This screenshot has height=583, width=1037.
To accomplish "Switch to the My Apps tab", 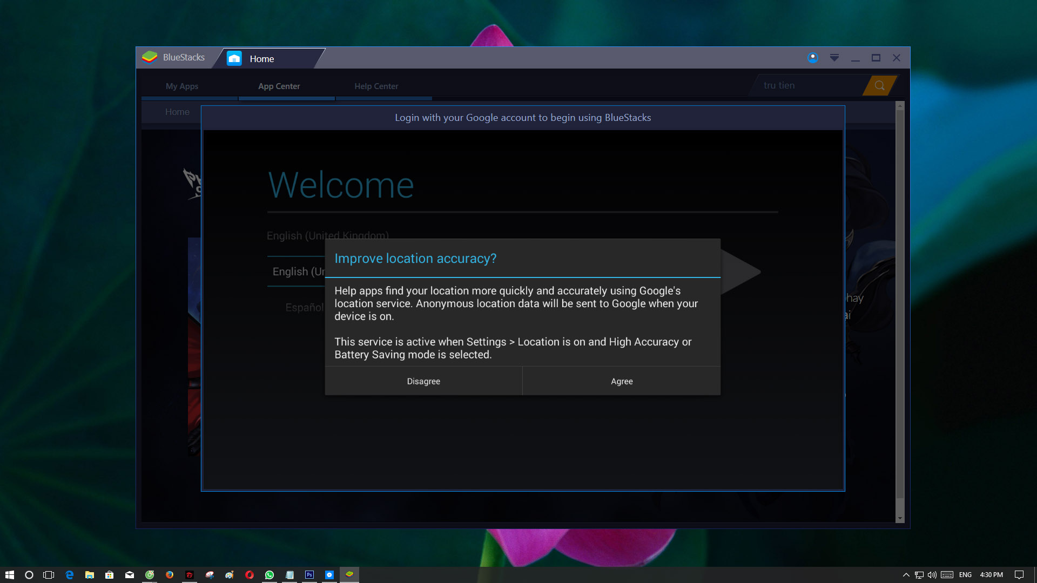I will 182,86.
